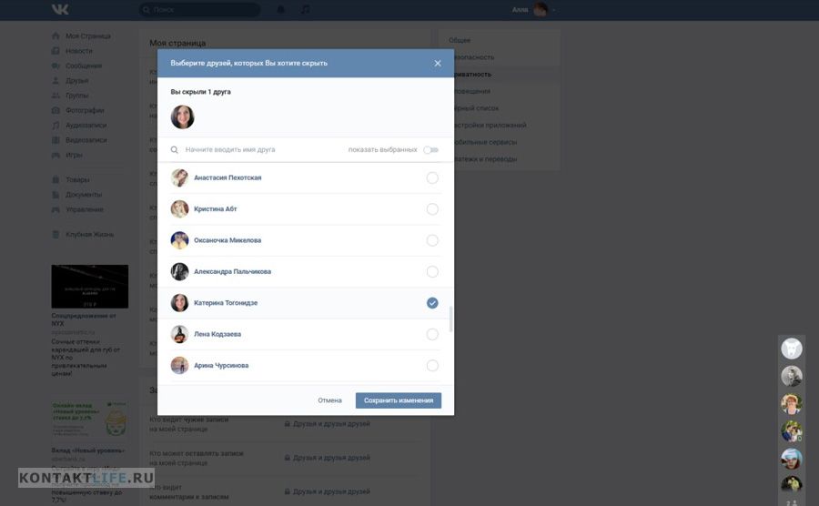Click the name Арина Чурсинова
This screenshot has height=506, width=819.
221,366
